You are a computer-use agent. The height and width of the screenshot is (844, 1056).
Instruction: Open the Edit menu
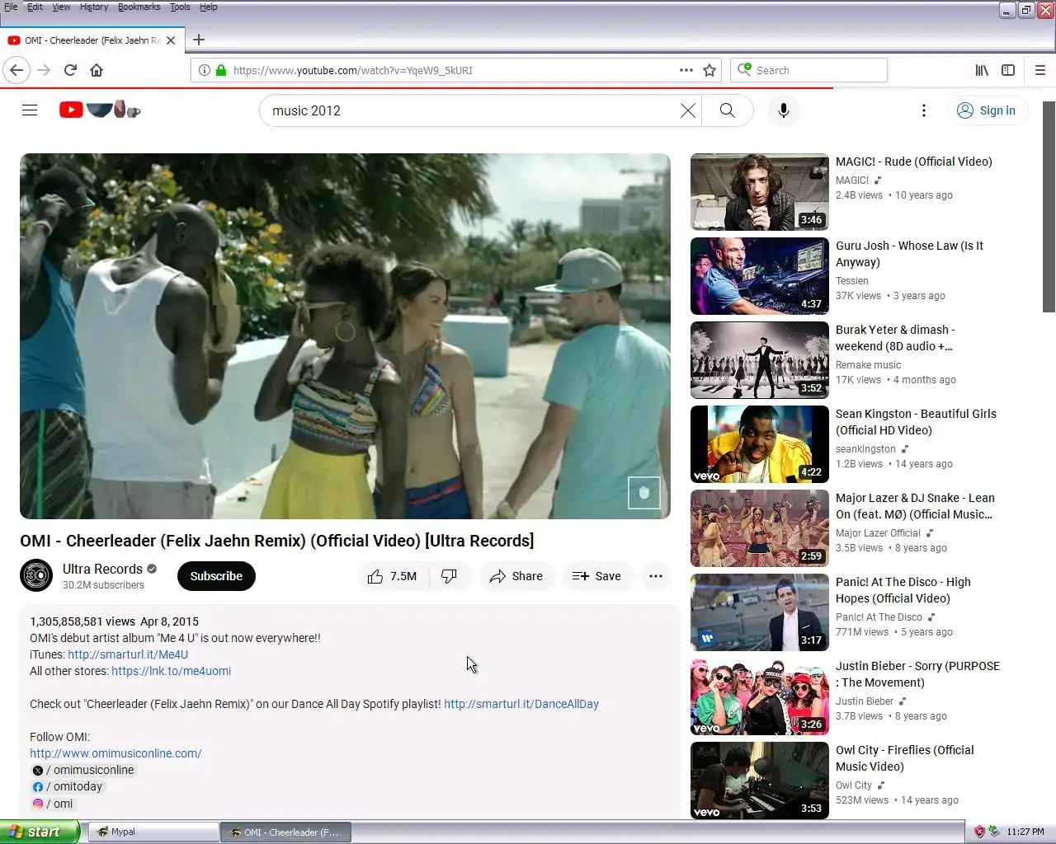coord(35,7)
